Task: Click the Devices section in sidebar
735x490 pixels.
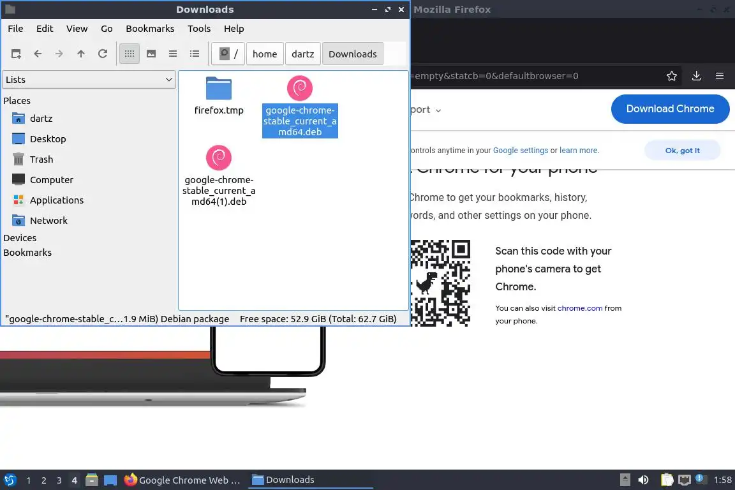Action: coord(20,238)
